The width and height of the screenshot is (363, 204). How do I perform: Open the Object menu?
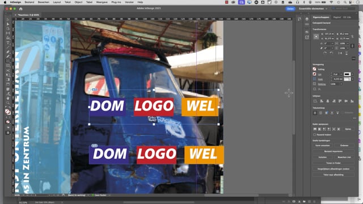(x=78, y=2)
